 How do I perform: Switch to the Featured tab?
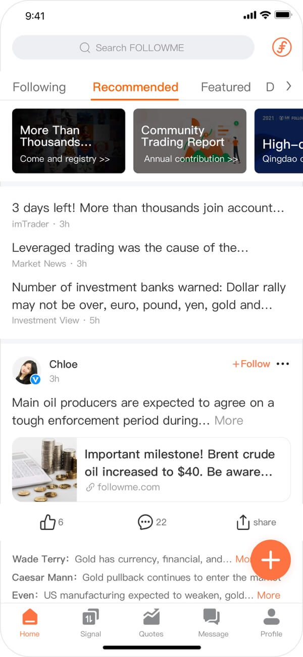pos(225,87)
